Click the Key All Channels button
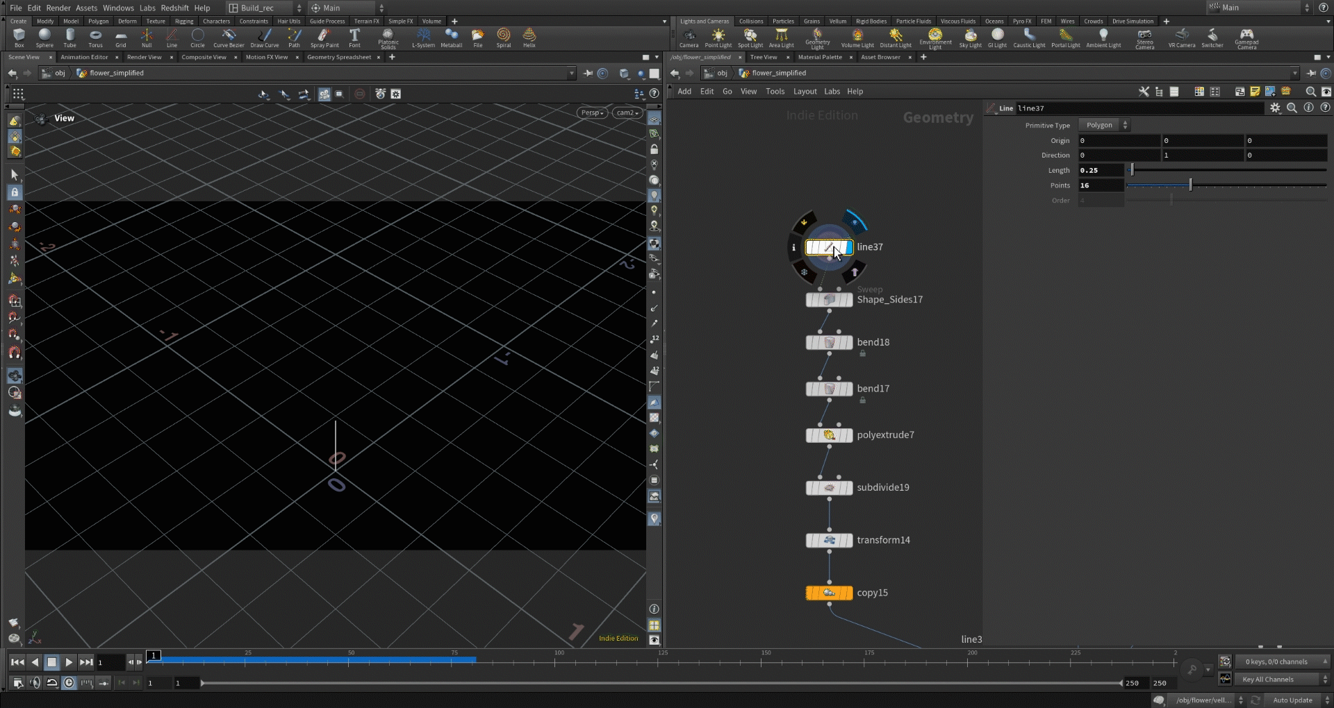The height and width of the screenshot is (708, 1334). tap(1268, 680)
